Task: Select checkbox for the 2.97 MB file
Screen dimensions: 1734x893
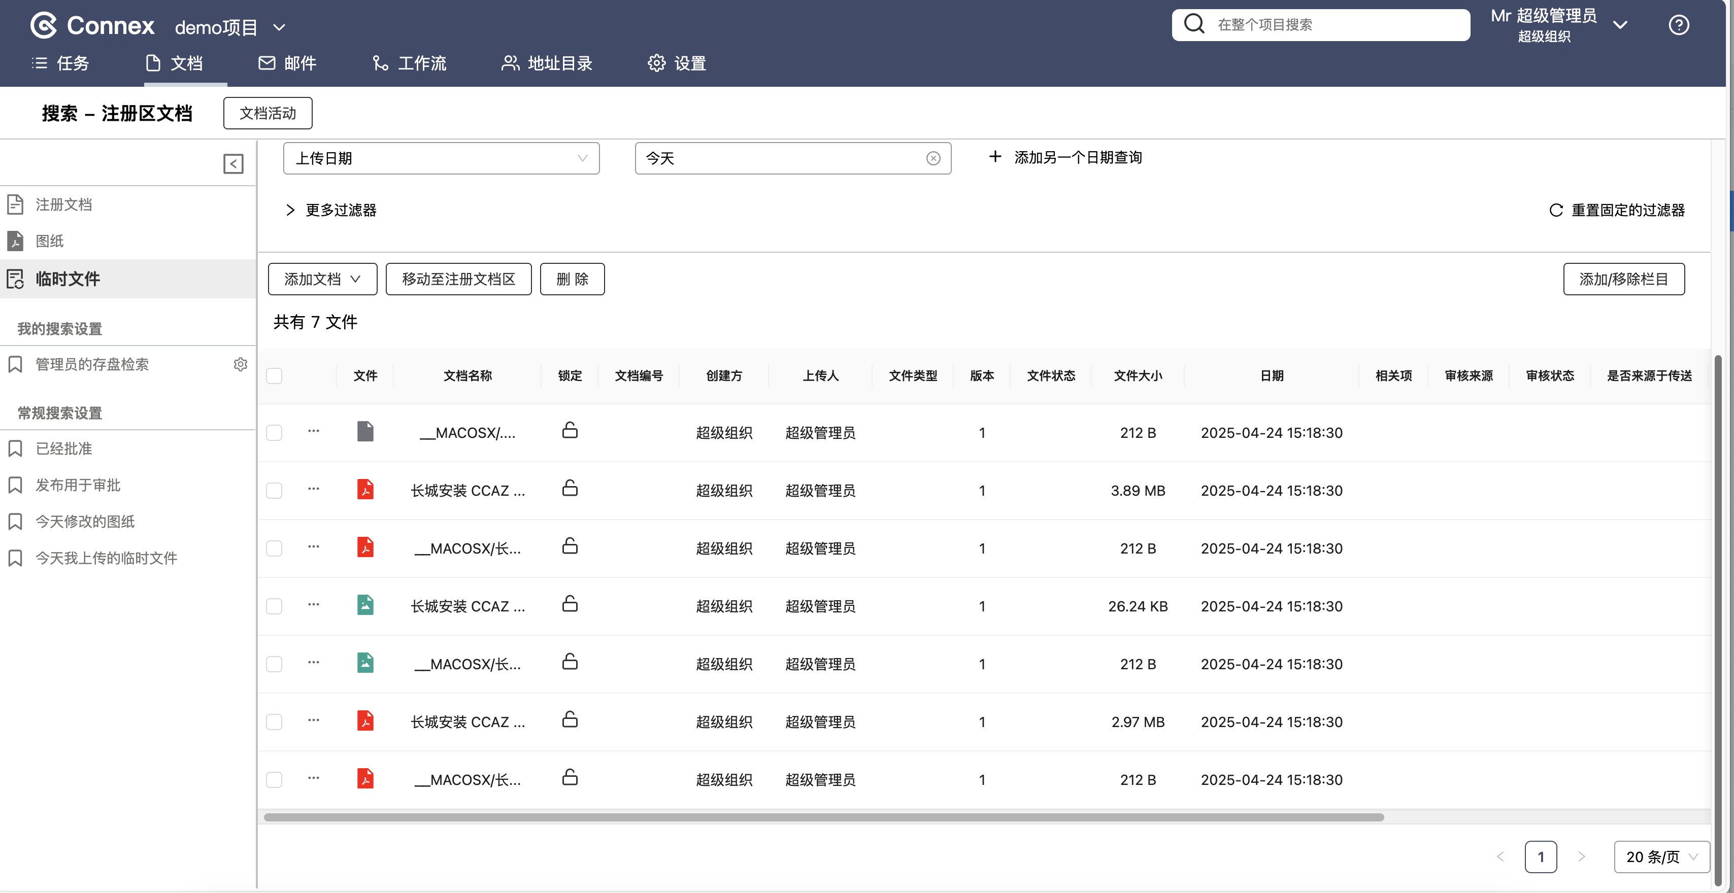Action: coord(274,722)
